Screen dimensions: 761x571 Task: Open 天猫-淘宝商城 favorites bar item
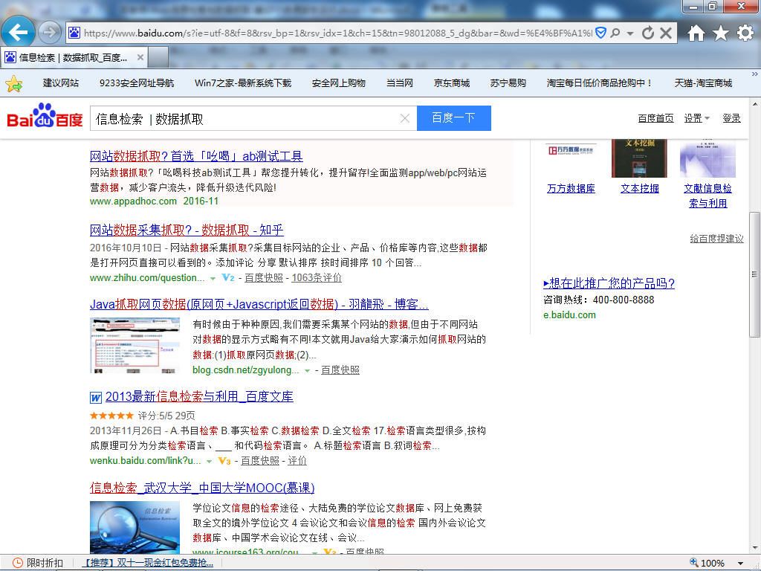[703, 83]
